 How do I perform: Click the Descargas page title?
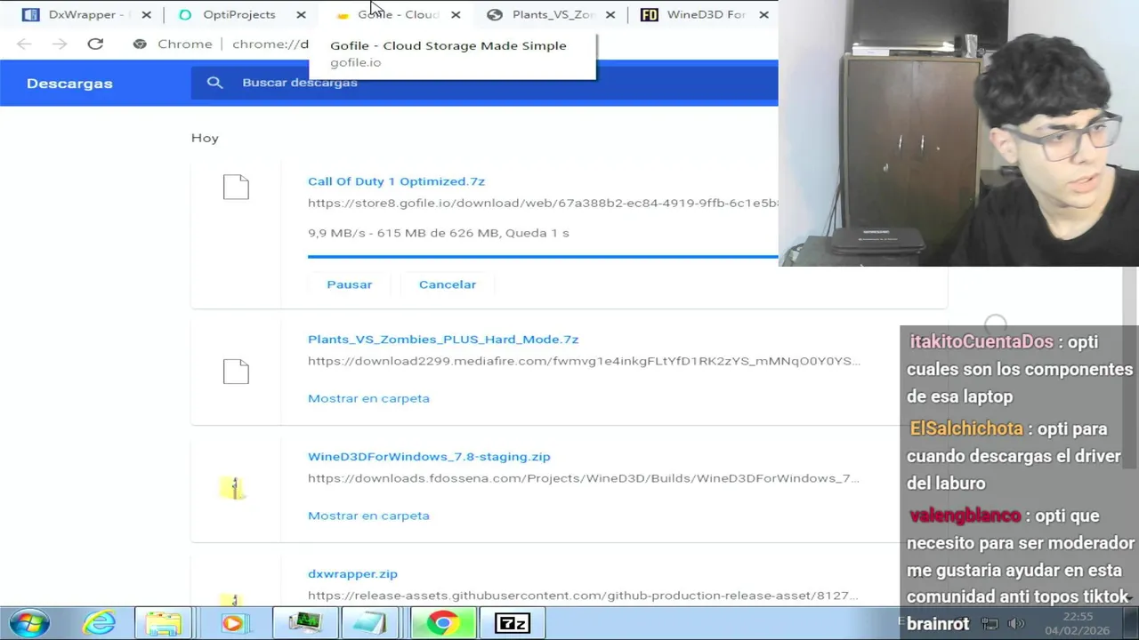[69, 84]
